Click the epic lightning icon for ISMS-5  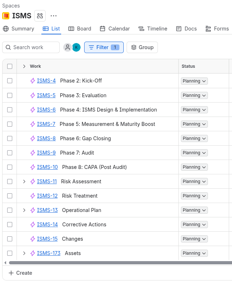point(33,95)
